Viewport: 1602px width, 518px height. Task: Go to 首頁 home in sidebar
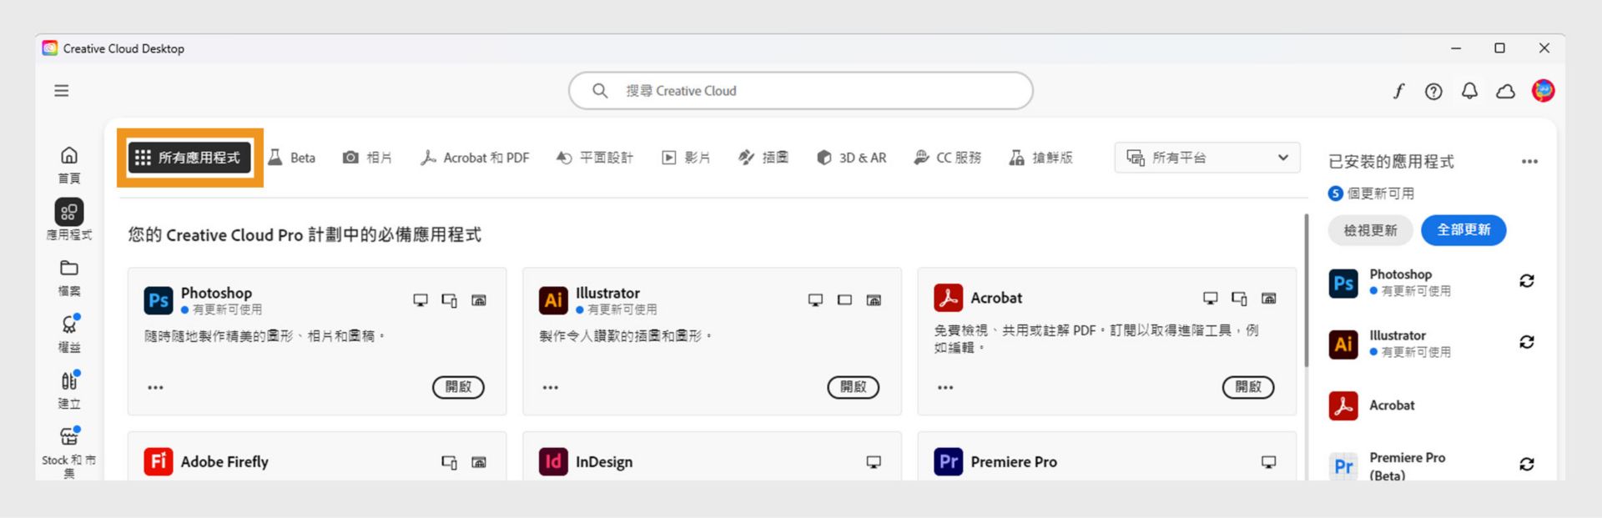click(x=69, y=165)
